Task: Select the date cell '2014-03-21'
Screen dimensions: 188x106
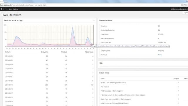Action: (9, 77)
